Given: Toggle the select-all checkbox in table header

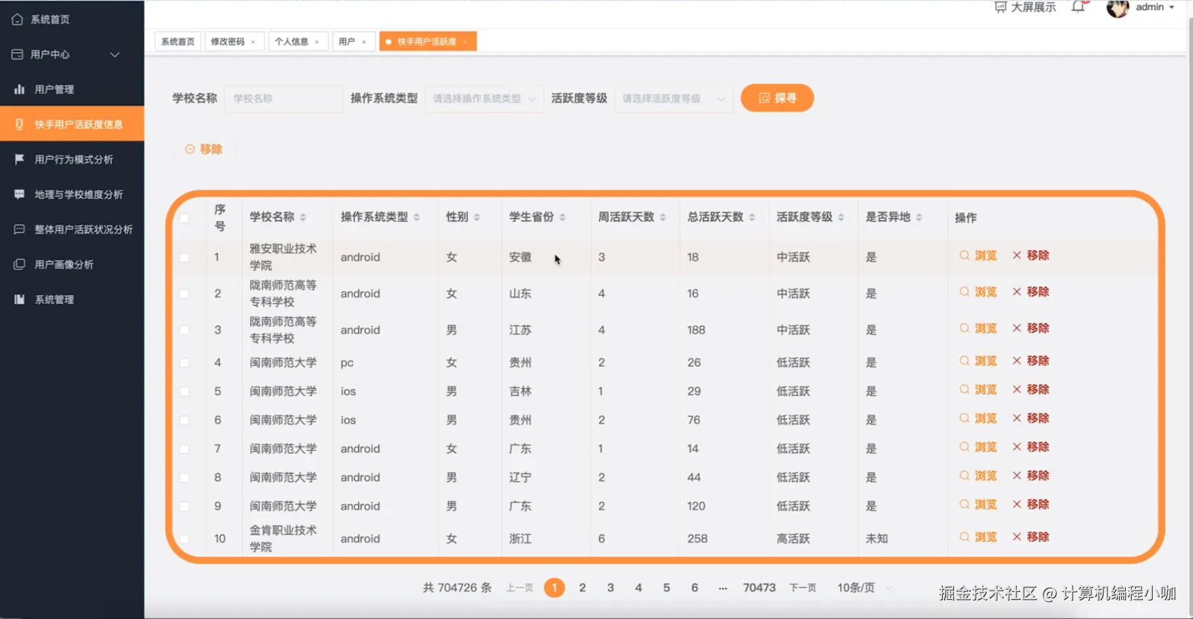Looking at the screenshot, I should tap(184, 218).
